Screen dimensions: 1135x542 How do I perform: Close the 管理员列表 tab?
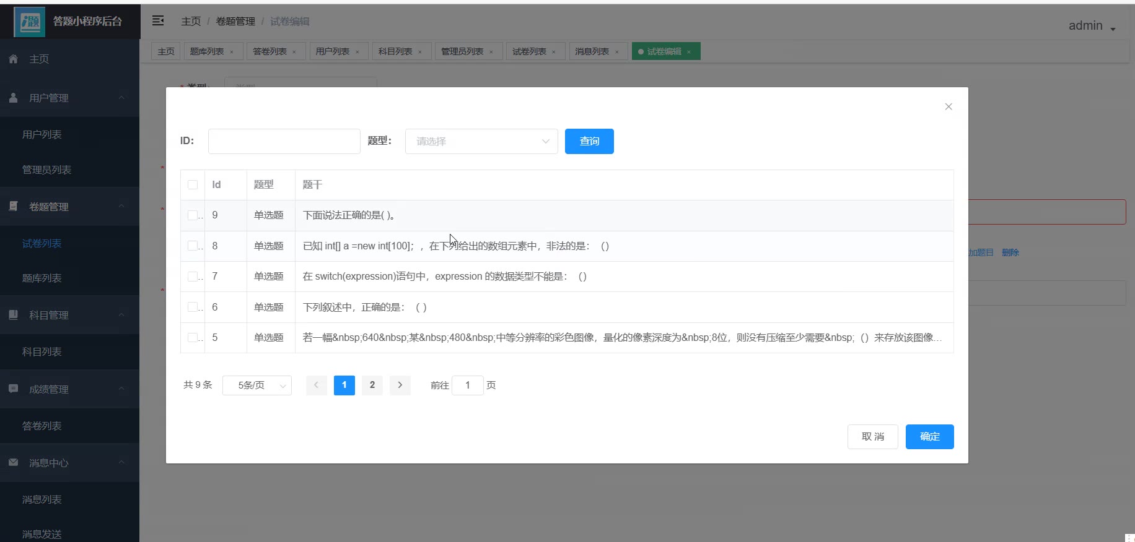(491, 52)
